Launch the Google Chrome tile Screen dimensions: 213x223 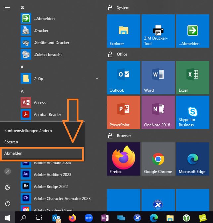[x=158, y=159]
